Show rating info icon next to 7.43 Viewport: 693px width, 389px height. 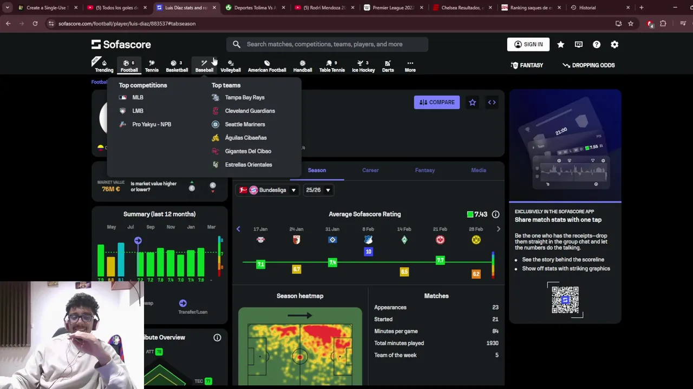[495, 214]
